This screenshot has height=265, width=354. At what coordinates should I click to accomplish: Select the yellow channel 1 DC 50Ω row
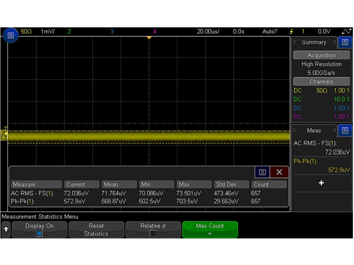pyautogui.click(x=322, y=90)
